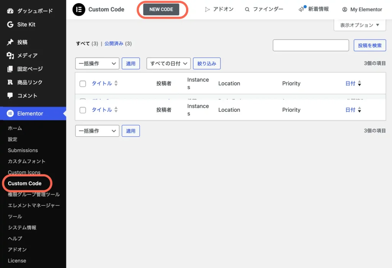Click the media icon next to メディア
Screen dimensions: 392x268
tap(10, 56)
